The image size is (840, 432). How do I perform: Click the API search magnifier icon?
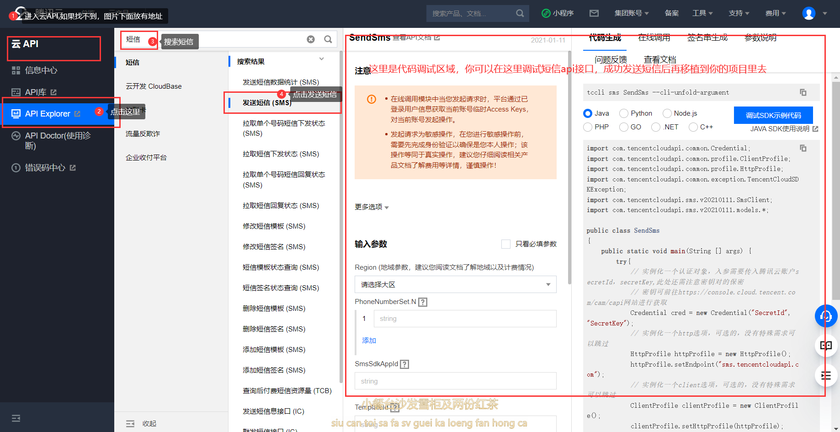(x=328, y=39)
